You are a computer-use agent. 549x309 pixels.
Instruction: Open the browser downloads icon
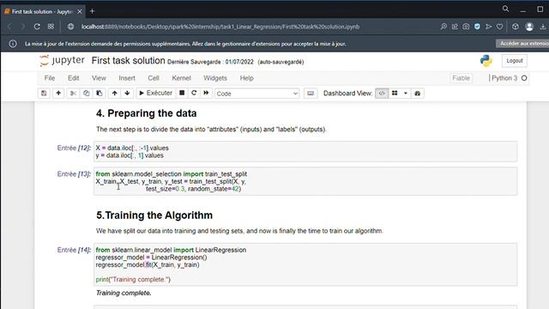pos(543,27)
